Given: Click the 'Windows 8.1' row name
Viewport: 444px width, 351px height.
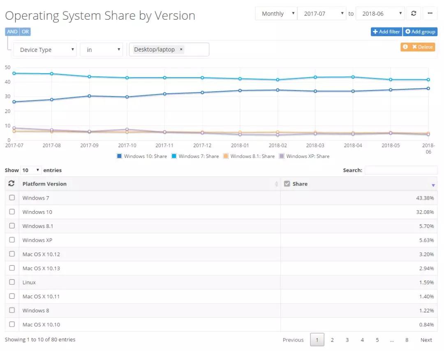Looking at the screenshot, I should pyautogui.click(x=38, y=226).
